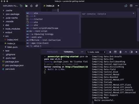The image size is (139, 104).
Task: Click the 'yarn run v1.5.1' terminal line
Action: tap(53, 59)
